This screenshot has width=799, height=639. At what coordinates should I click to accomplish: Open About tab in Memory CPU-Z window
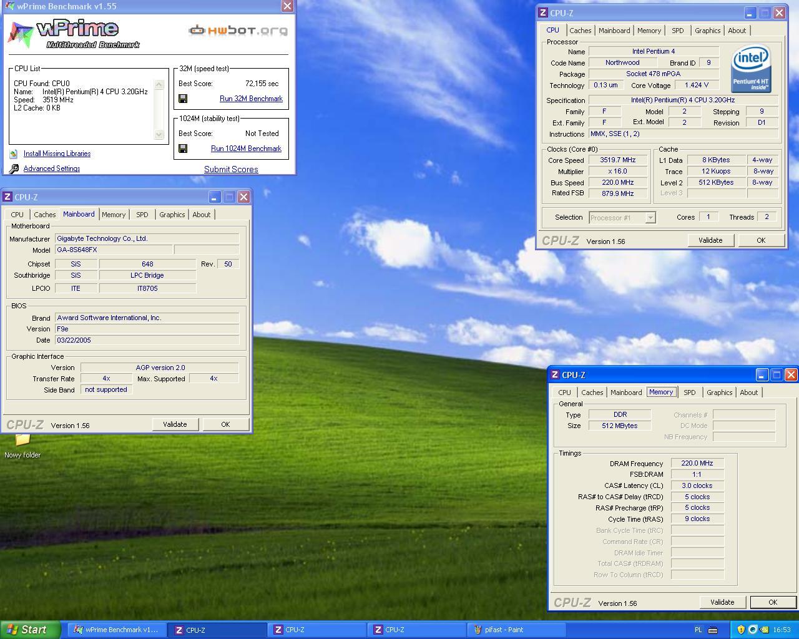pyautogui.click(x=749, y=393)
